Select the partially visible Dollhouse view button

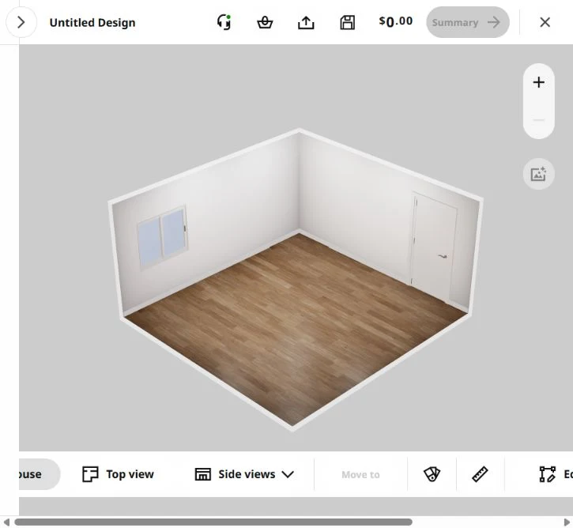39,474
